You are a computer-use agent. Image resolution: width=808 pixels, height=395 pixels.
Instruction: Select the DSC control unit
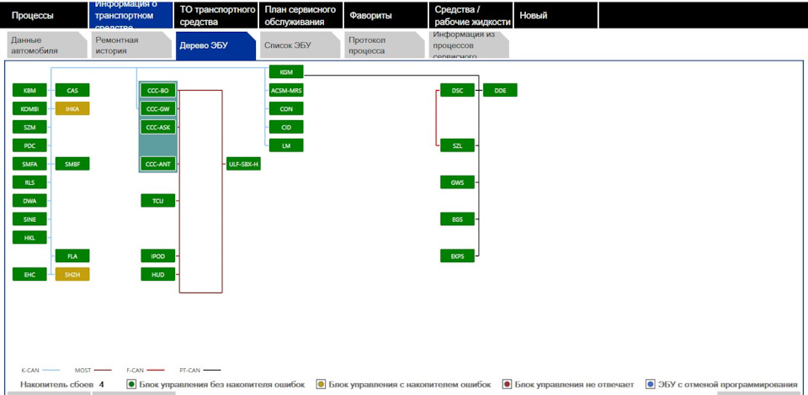[x=457, y=91]
